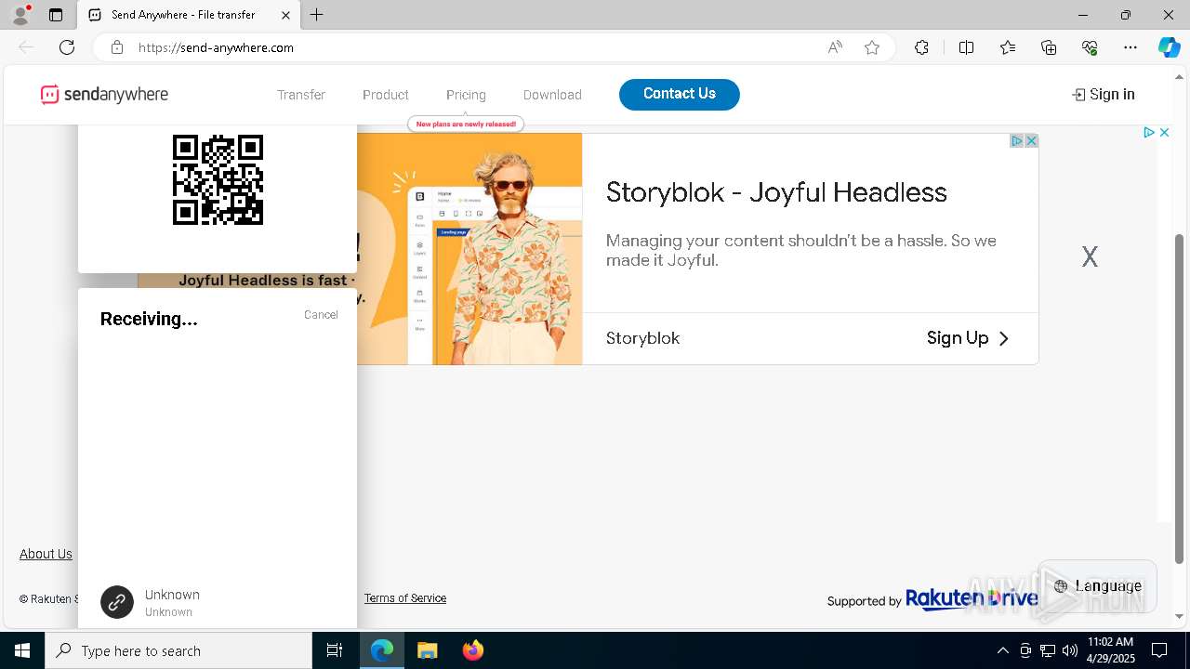
Task: Open the Product menu item
Action: (386, 95)
